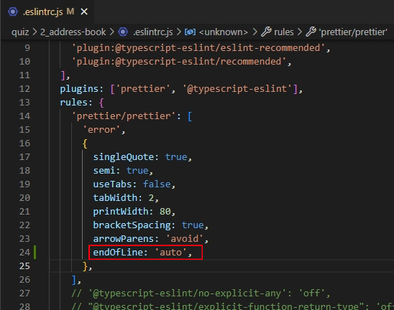Click 'semi' property name

[x=104, y=171]
